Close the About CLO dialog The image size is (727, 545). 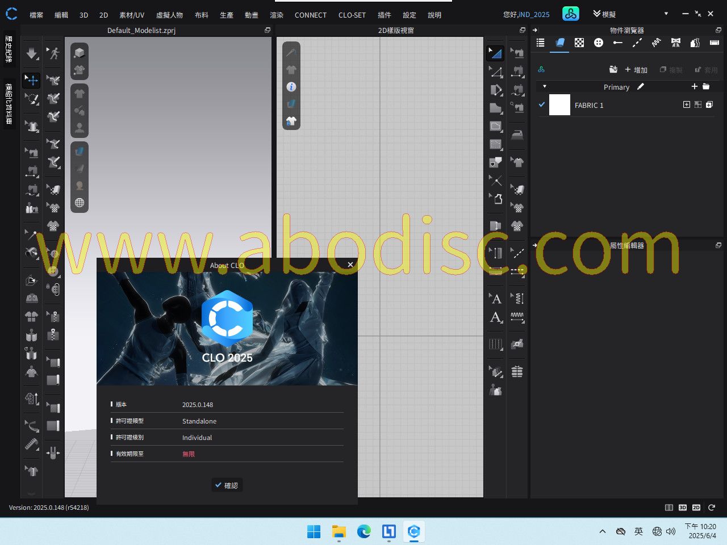click(x=350, y=265)
